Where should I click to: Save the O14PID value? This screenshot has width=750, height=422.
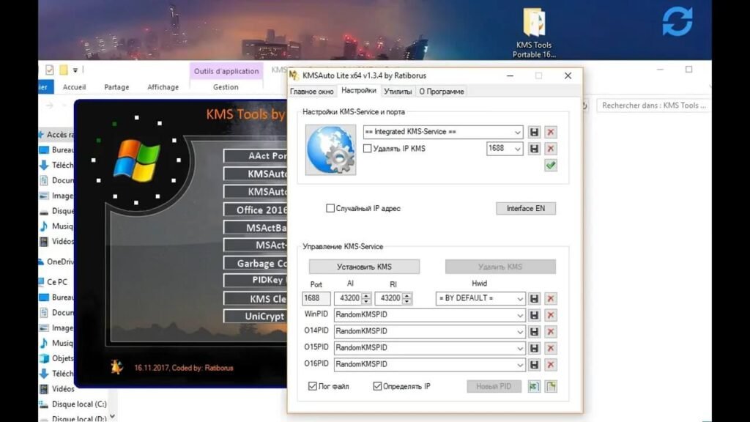point(534,332)
